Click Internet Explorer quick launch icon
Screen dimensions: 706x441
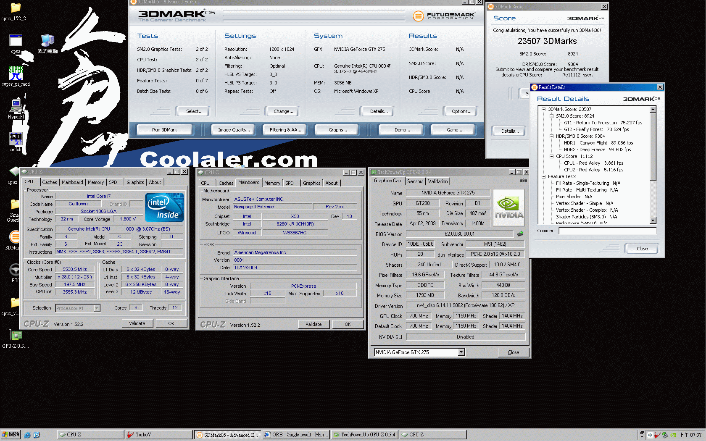pyautogui.click(x=27, y=435)
